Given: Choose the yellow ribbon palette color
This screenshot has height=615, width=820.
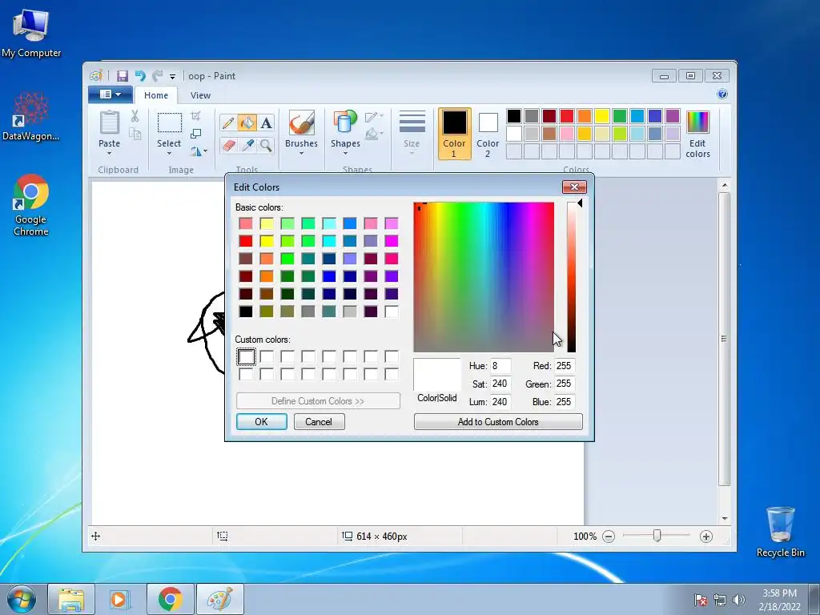Looking at the screenshot, I should pyautogui.click(x=601, y=116).
